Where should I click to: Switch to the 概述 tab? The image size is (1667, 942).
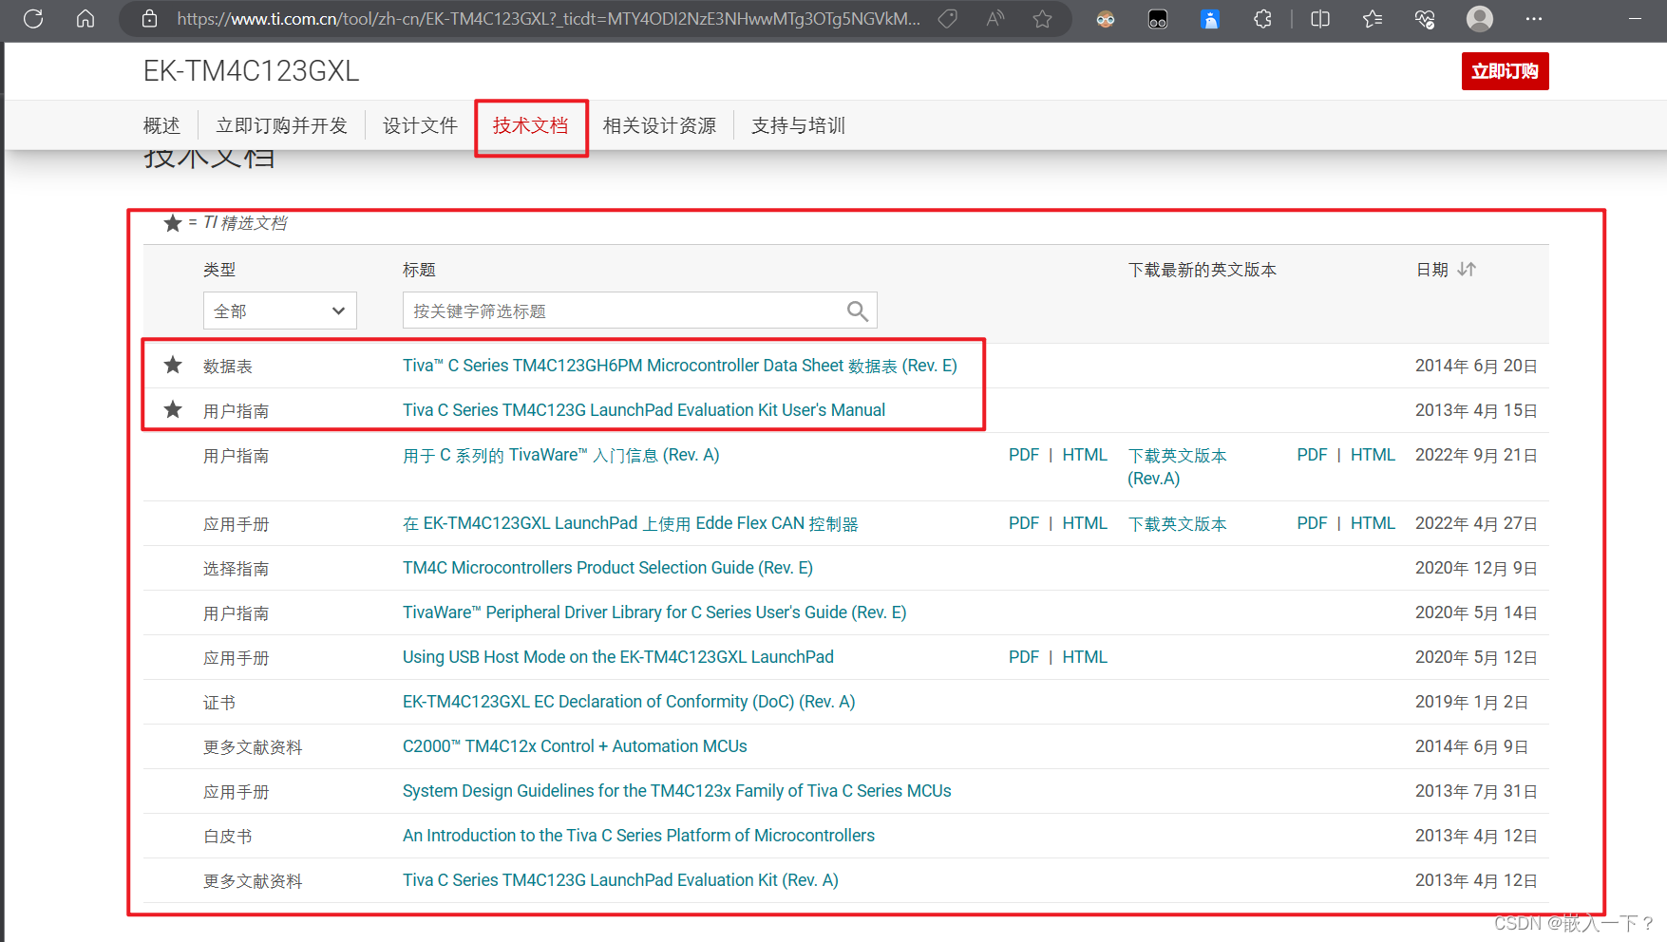(161, 125)
